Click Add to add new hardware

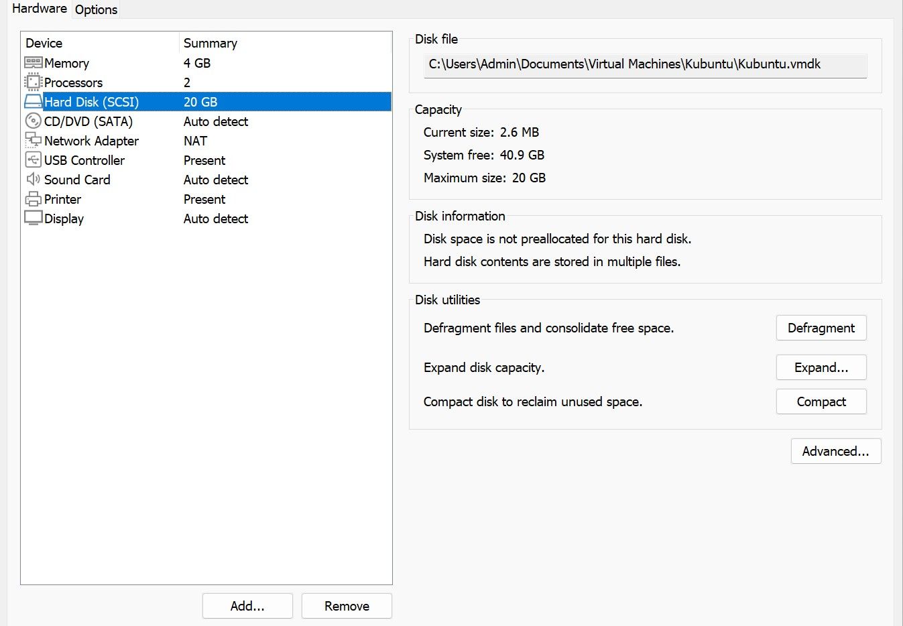pos(247,606)
